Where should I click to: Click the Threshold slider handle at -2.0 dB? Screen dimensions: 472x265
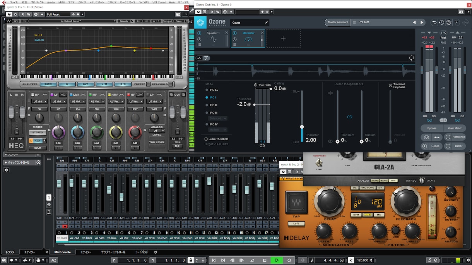pyautogui.click(x=254, y=105)
